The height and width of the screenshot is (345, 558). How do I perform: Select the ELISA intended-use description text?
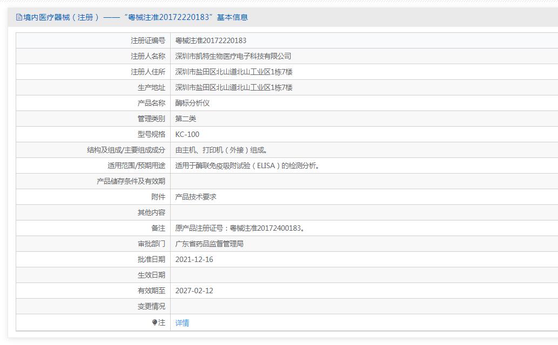(x=247, y=165)
